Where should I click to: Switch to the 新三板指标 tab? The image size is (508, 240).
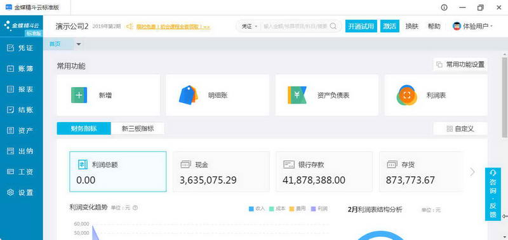point(138,129)
